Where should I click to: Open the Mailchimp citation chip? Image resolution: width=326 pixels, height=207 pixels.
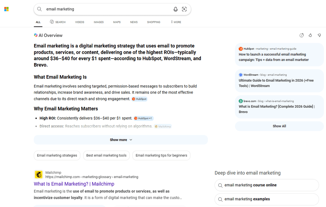[163, 126]
